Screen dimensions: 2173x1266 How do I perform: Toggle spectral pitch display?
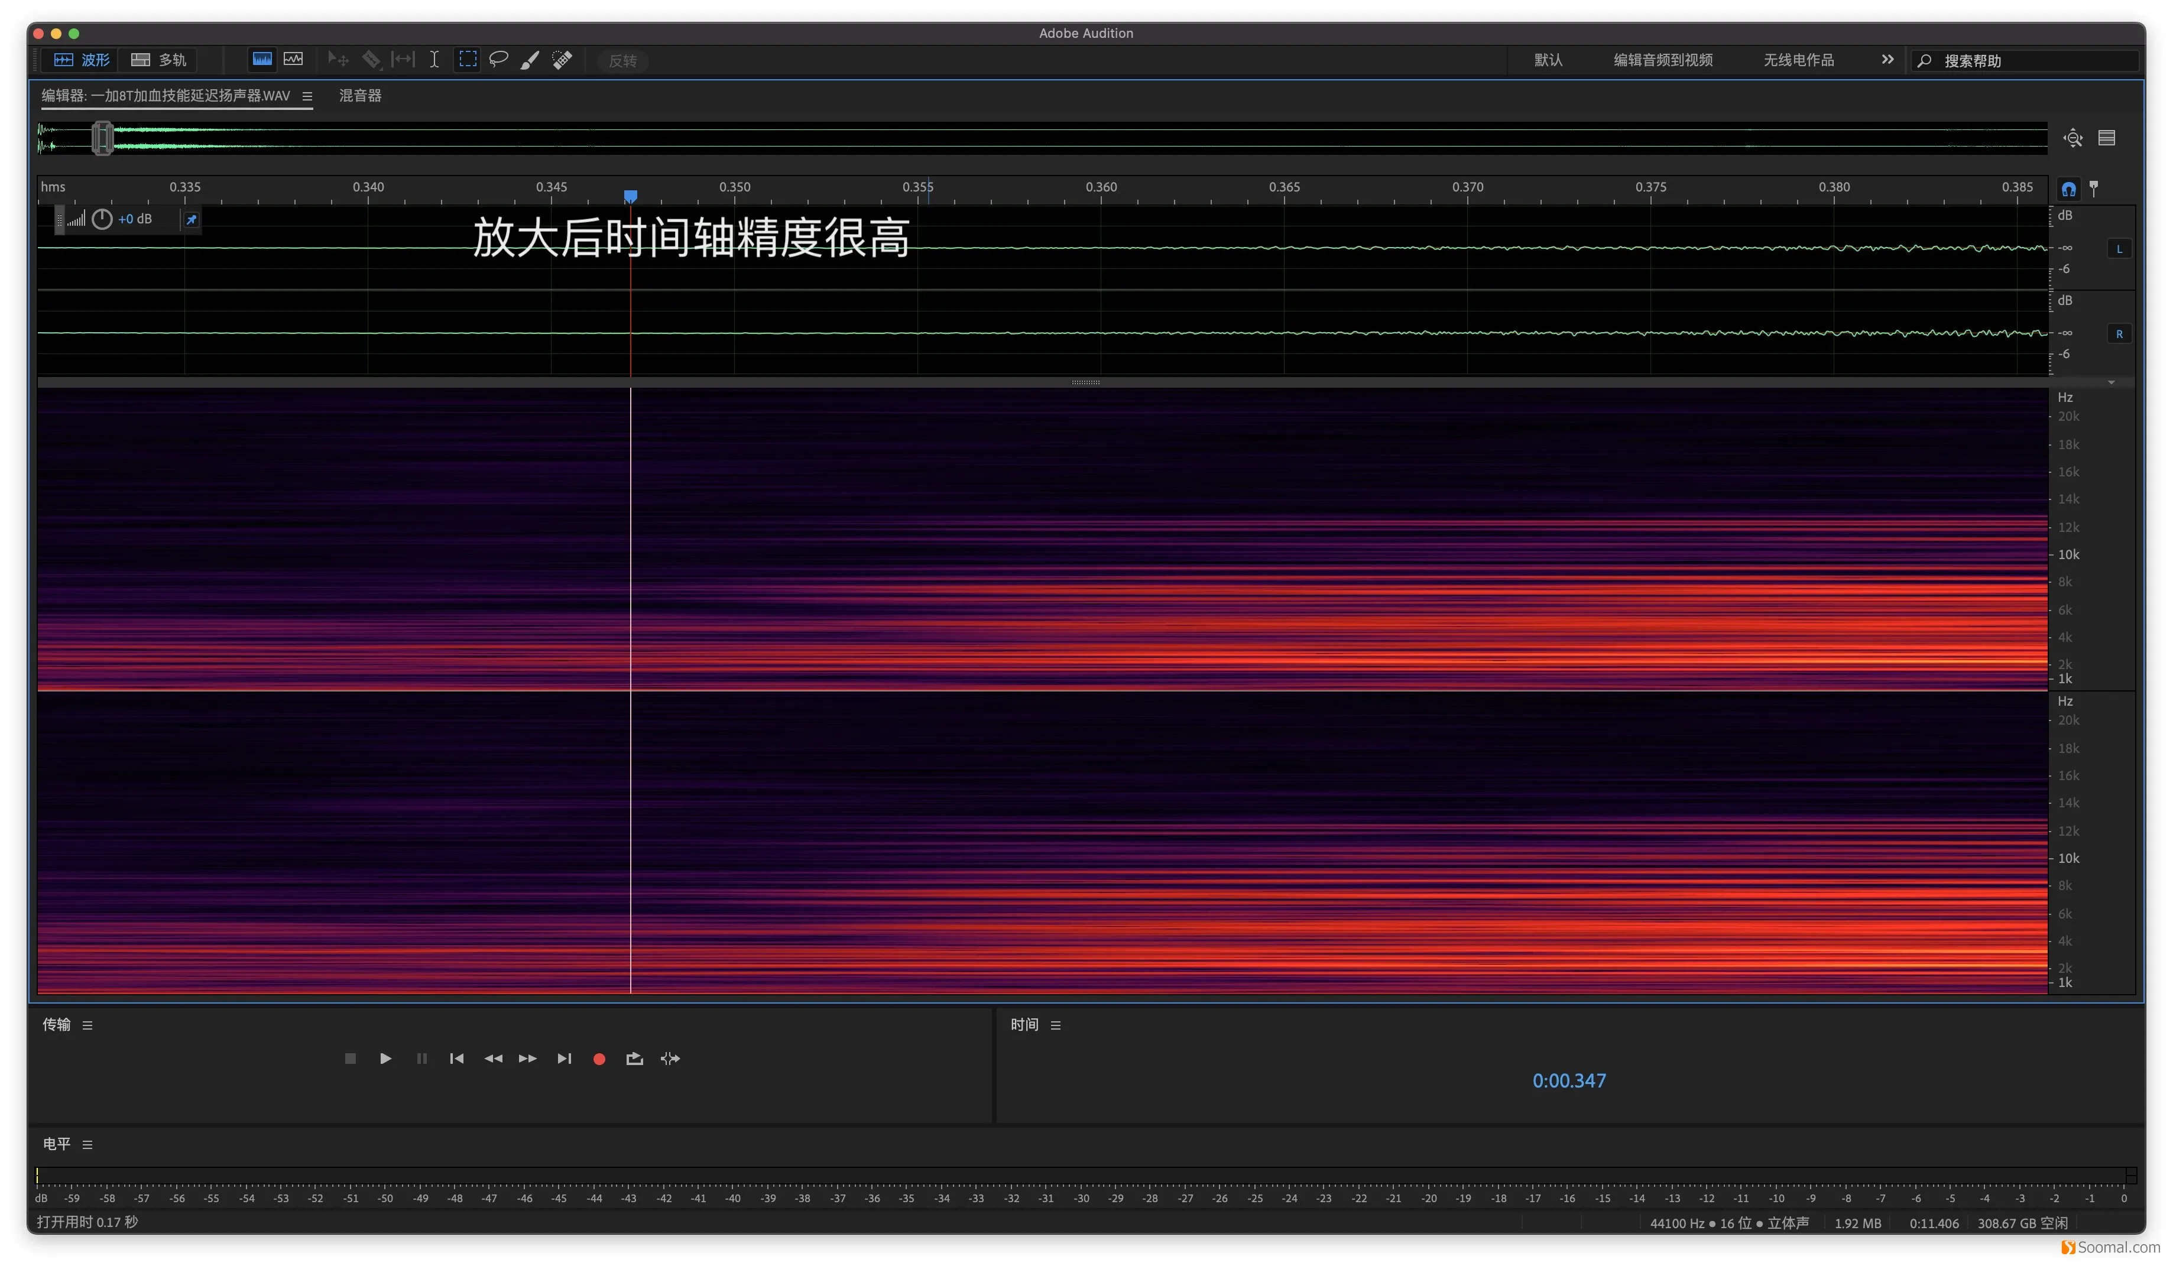(293, 60)
